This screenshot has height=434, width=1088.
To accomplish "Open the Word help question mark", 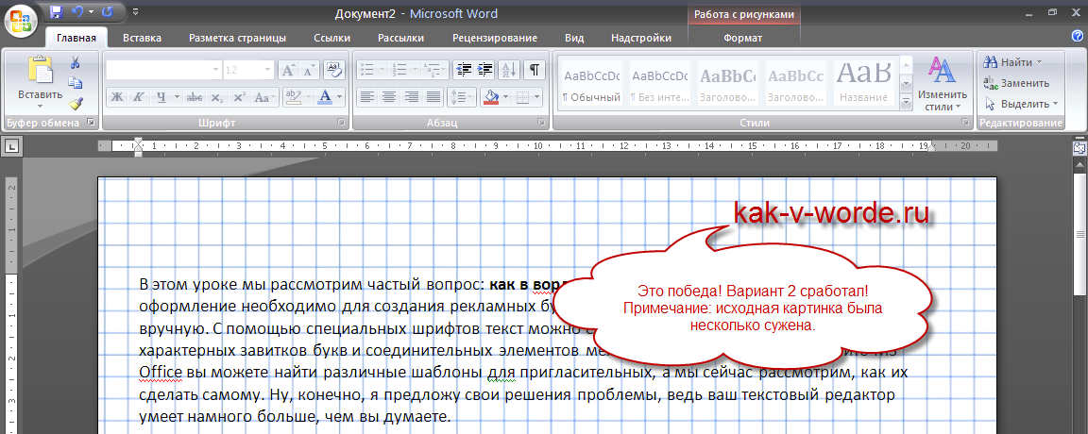I will coord(1077,36).
